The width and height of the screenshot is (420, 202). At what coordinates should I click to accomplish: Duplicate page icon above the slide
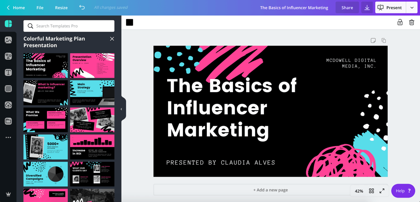[x=384, y=40]
